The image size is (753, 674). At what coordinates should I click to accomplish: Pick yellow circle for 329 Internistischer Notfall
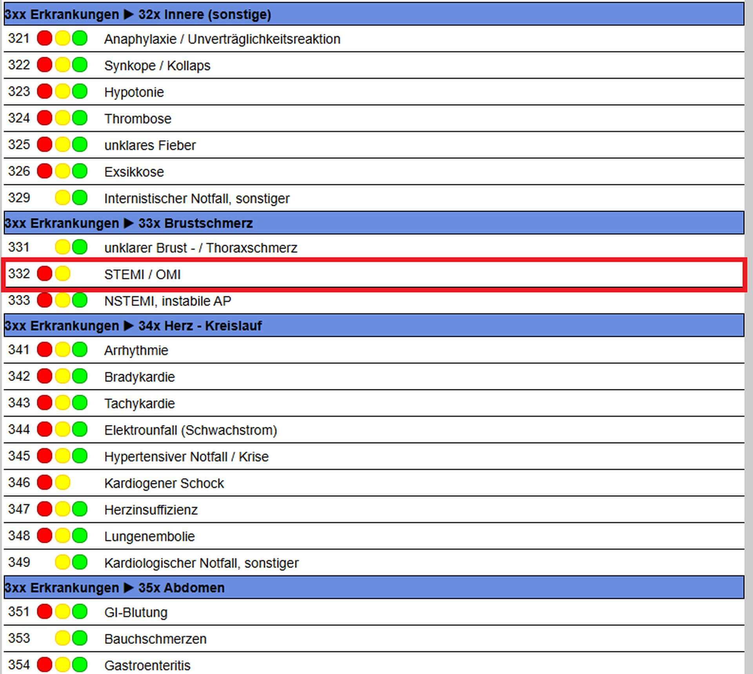(x=62, y=198)
